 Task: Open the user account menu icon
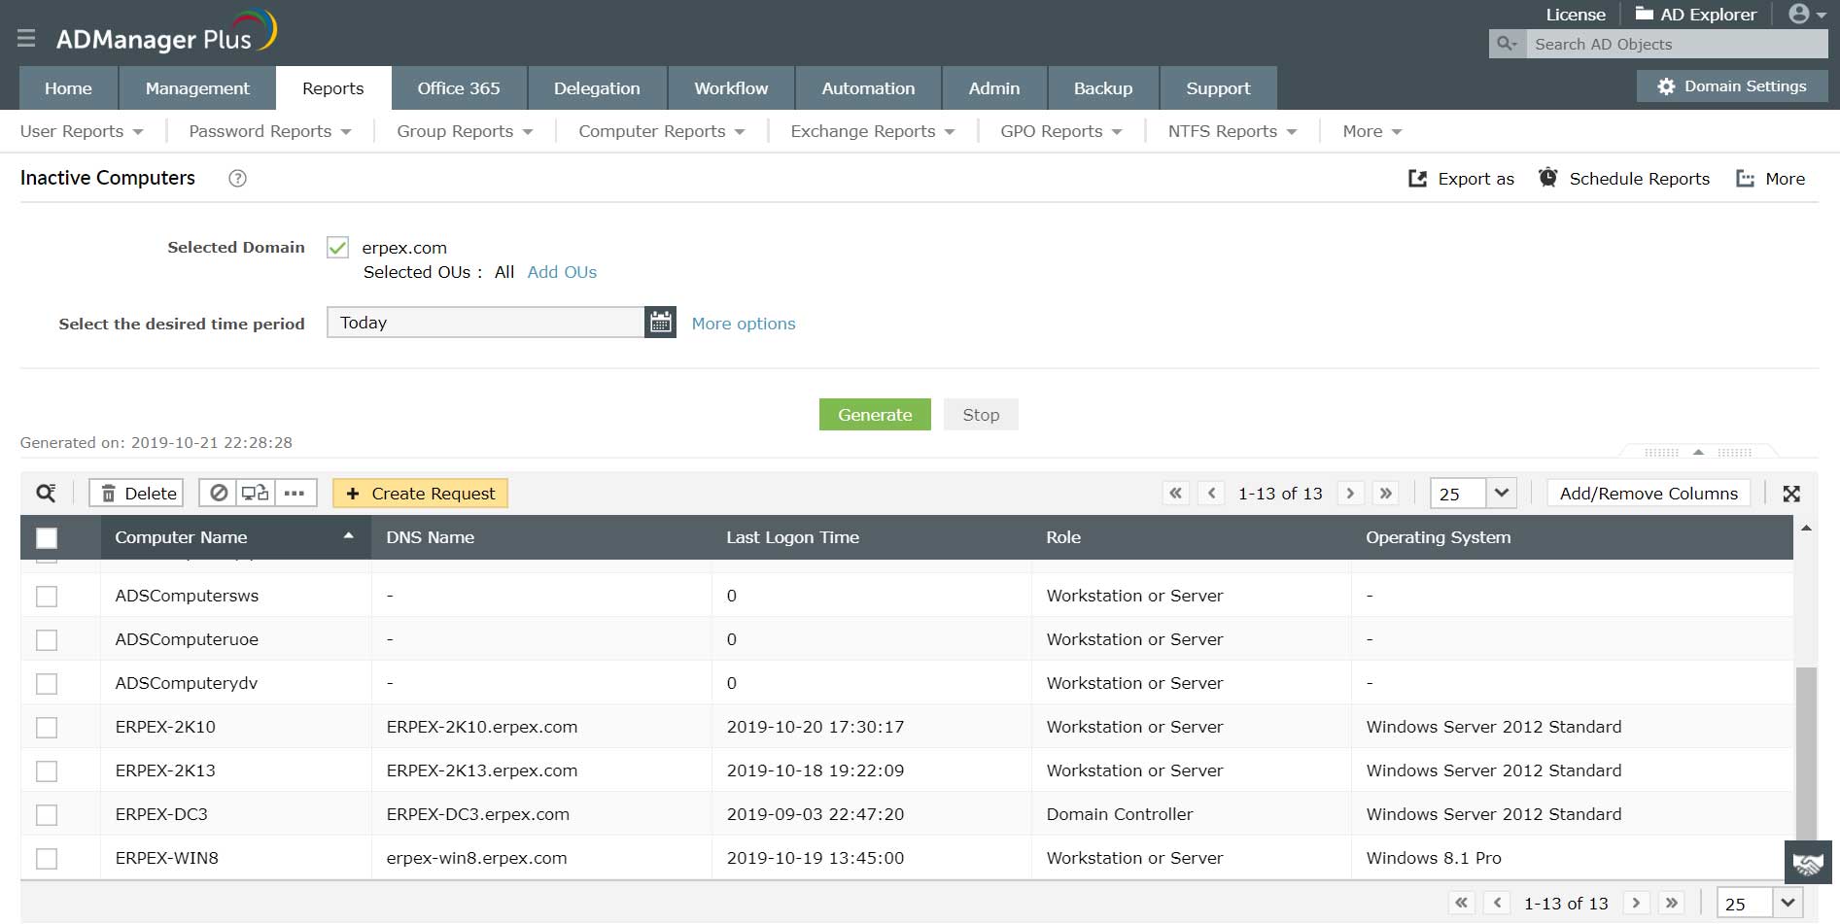click(x=1806, y=15)
